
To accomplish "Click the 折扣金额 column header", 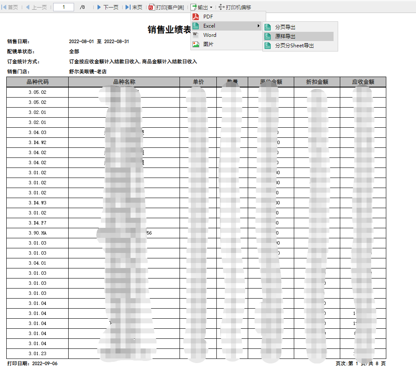I will point(317,82).
